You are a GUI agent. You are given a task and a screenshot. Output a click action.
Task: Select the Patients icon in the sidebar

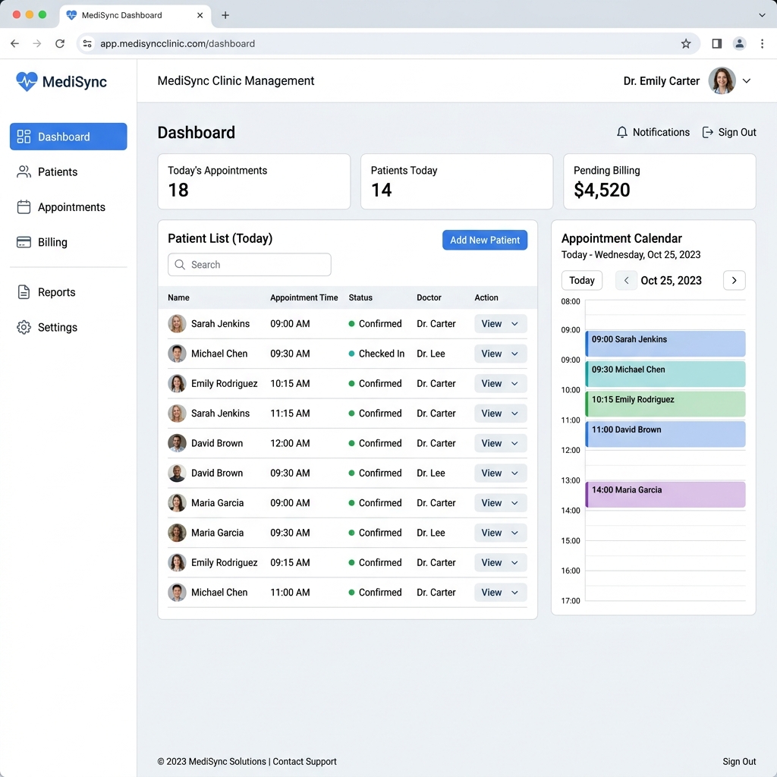24,171
